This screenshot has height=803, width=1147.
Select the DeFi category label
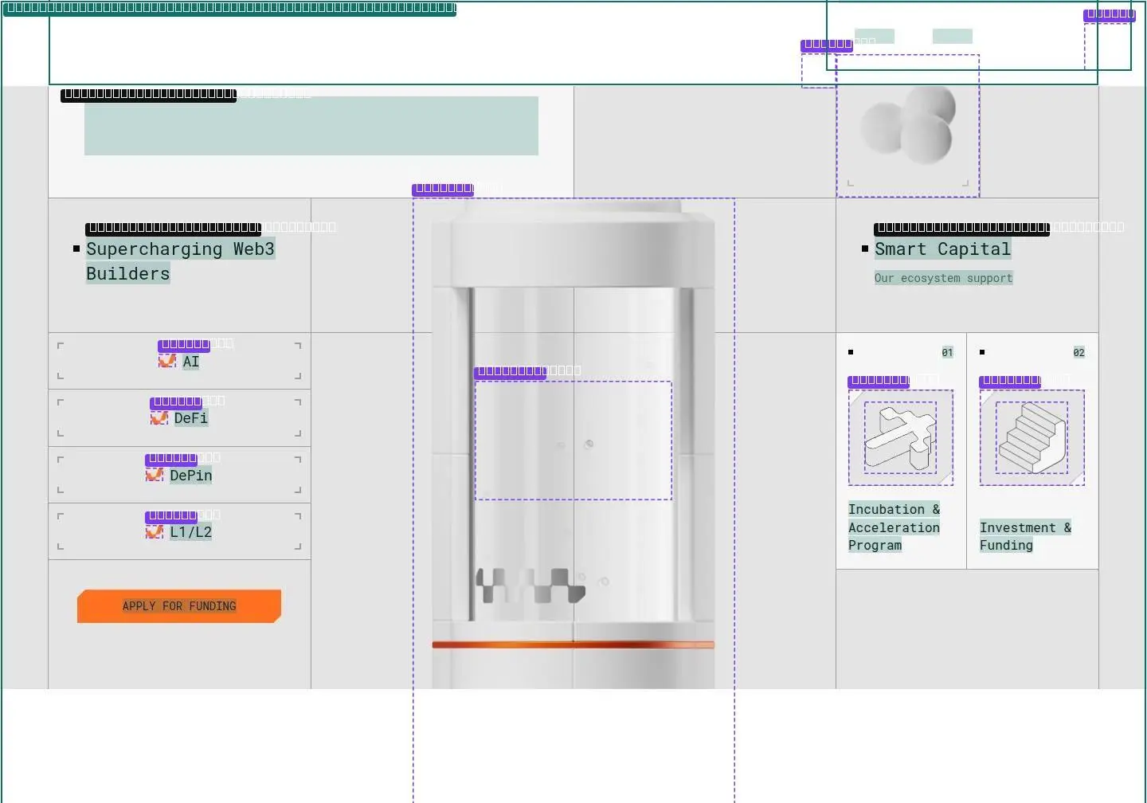click(191, 418)
